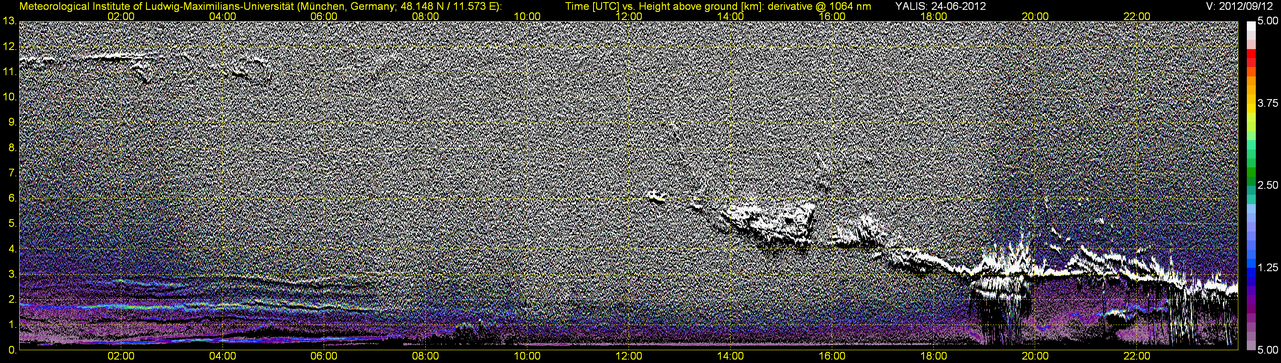Click the '3.75' color scale value
The height and width of the screenshot is (363, 1281).
click(1268, 103)
